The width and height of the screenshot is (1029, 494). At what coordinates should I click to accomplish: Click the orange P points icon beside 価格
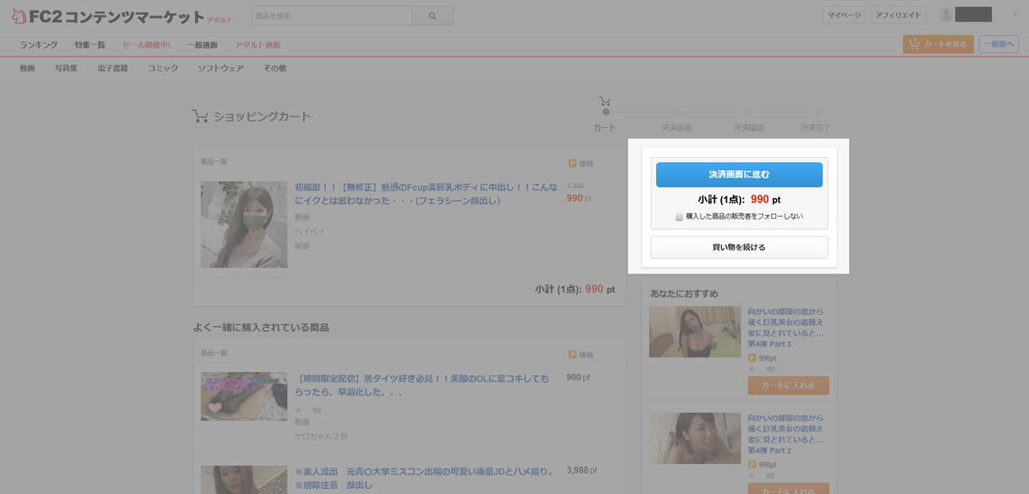point(572,162)
